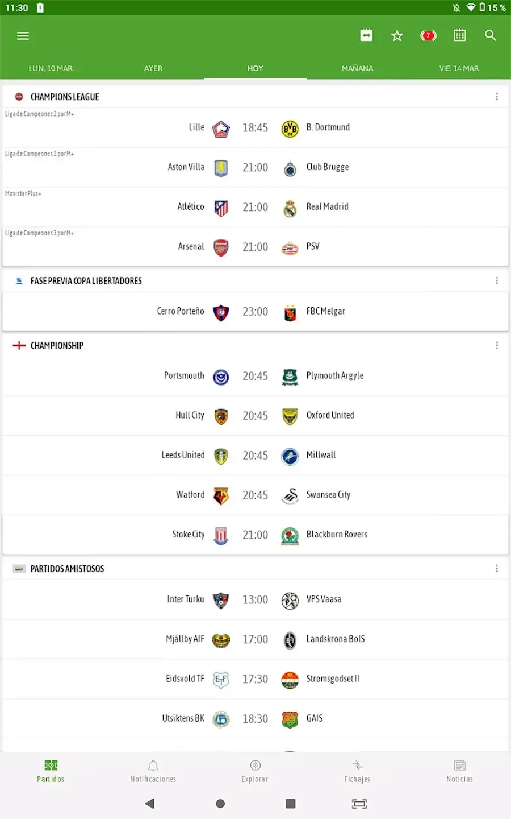This screenshot has height=819, width=511.
Task: Tap the green calendar-swap icon in header
Action: pos(366,35)
